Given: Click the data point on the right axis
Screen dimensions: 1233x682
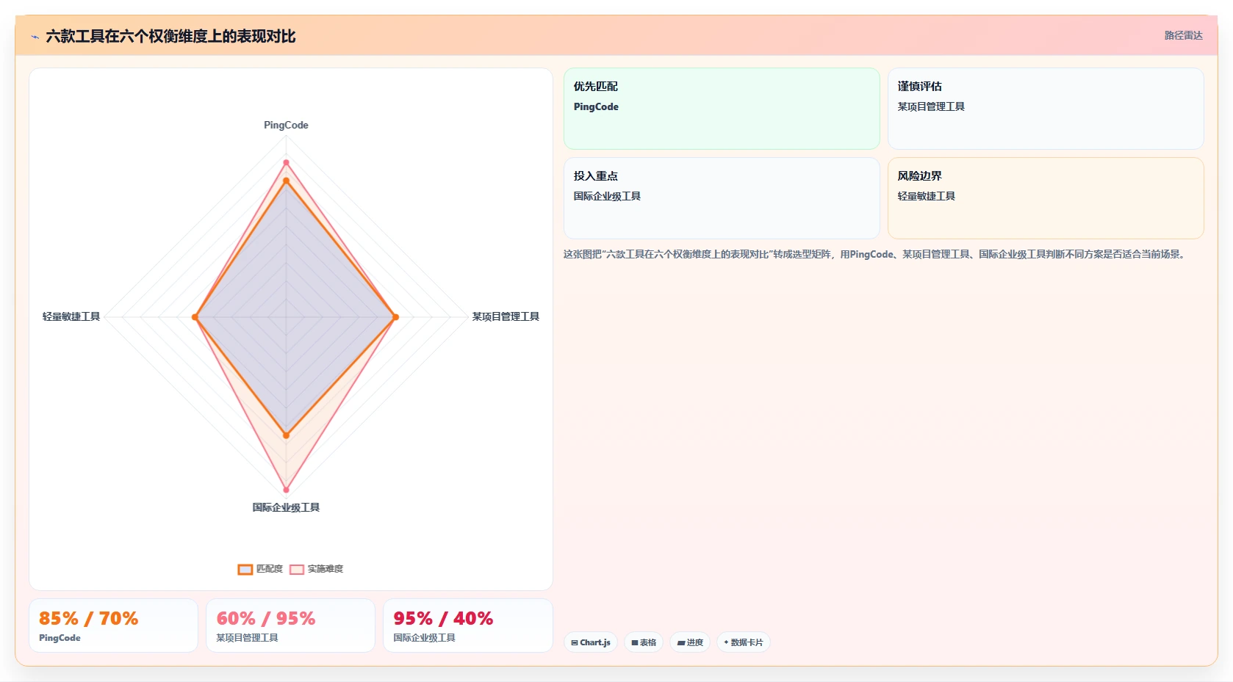Looking at the screenshot, I should tap(395, 317).
